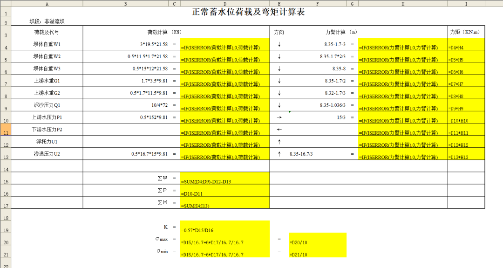Click cell with 1.7*3.5*9.81

coord(125,81)
